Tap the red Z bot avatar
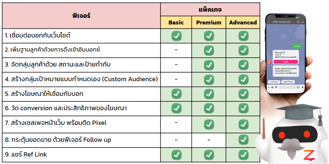Viewport: 329px width, 164px height. click(270, 62)
